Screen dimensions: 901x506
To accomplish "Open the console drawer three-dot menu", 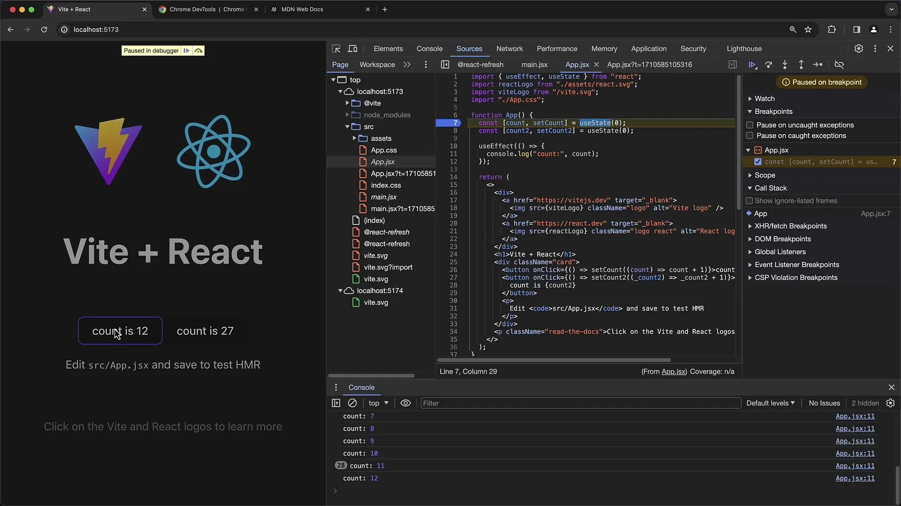I will click(336, 387).
